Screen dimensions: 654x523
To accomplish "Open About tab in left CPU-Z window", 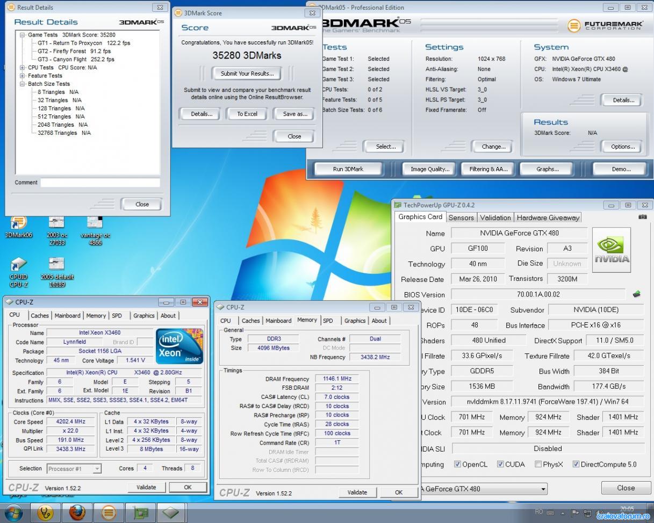I will point(168,316).
